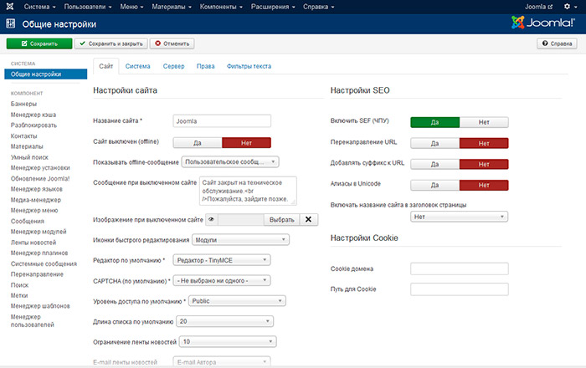The image size is (586, 368).
Task: Click the eye preview icon for offline image
Action: tap(213, 220)
